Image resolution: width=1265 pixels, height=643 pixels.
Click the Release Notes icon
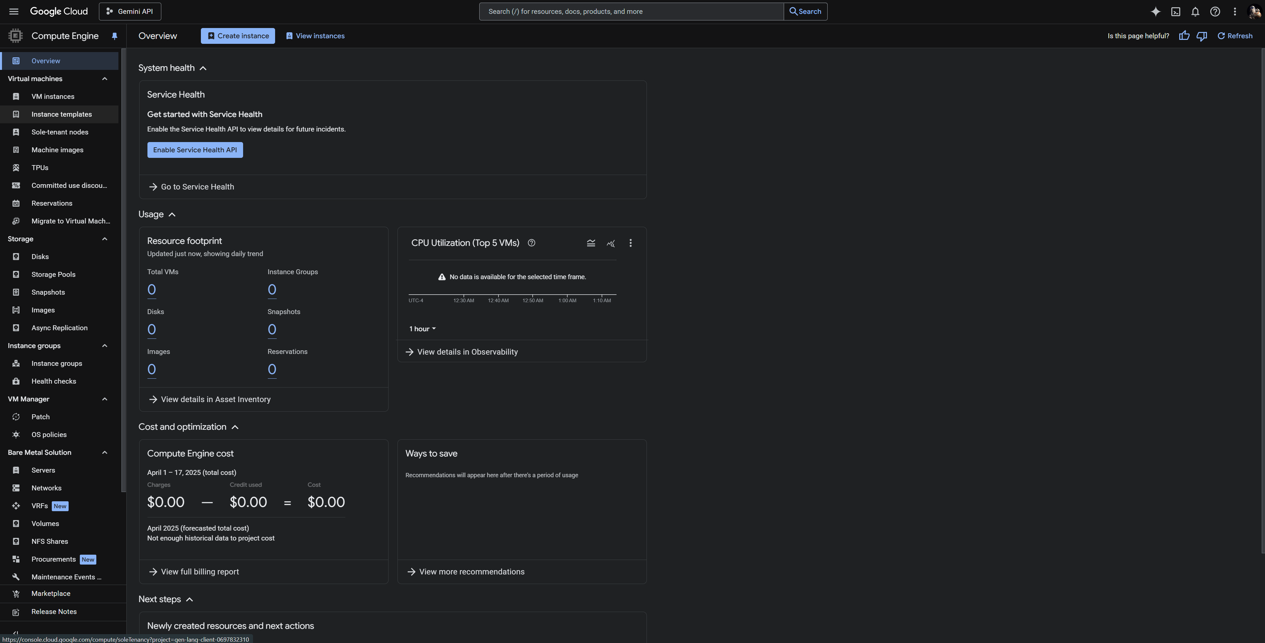point(16,612)
